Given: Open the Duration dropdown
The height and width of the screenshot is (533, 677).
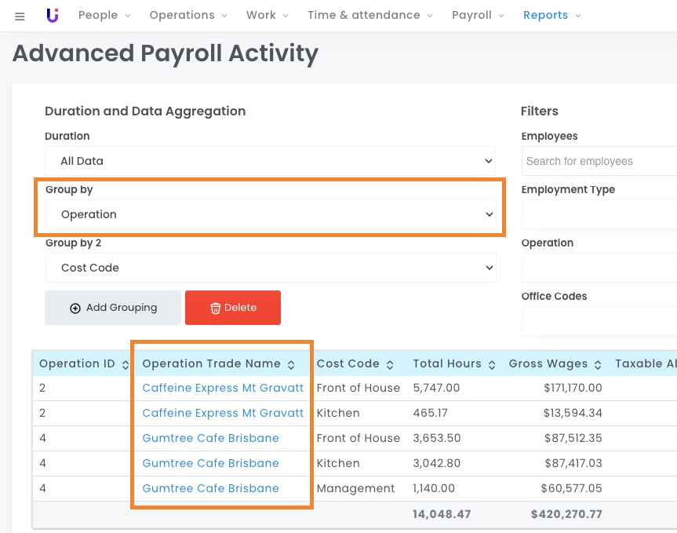Looking at the screenshot, I should (x=270, y=161).
